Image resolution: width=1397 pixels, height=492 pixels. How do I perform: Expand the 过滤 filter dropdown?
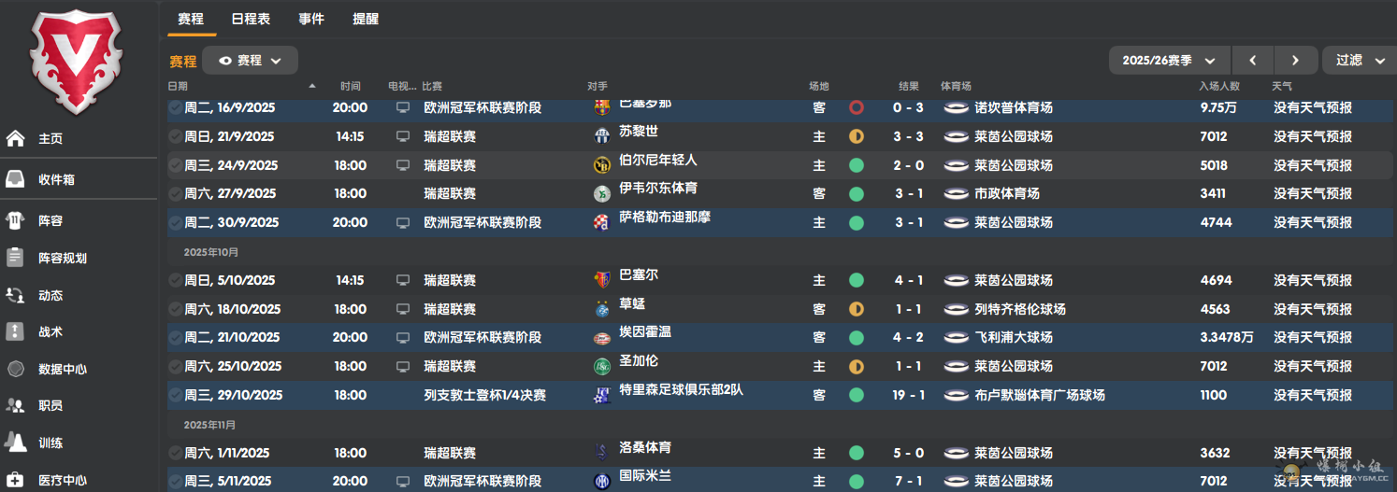(x=1360, y=61)
